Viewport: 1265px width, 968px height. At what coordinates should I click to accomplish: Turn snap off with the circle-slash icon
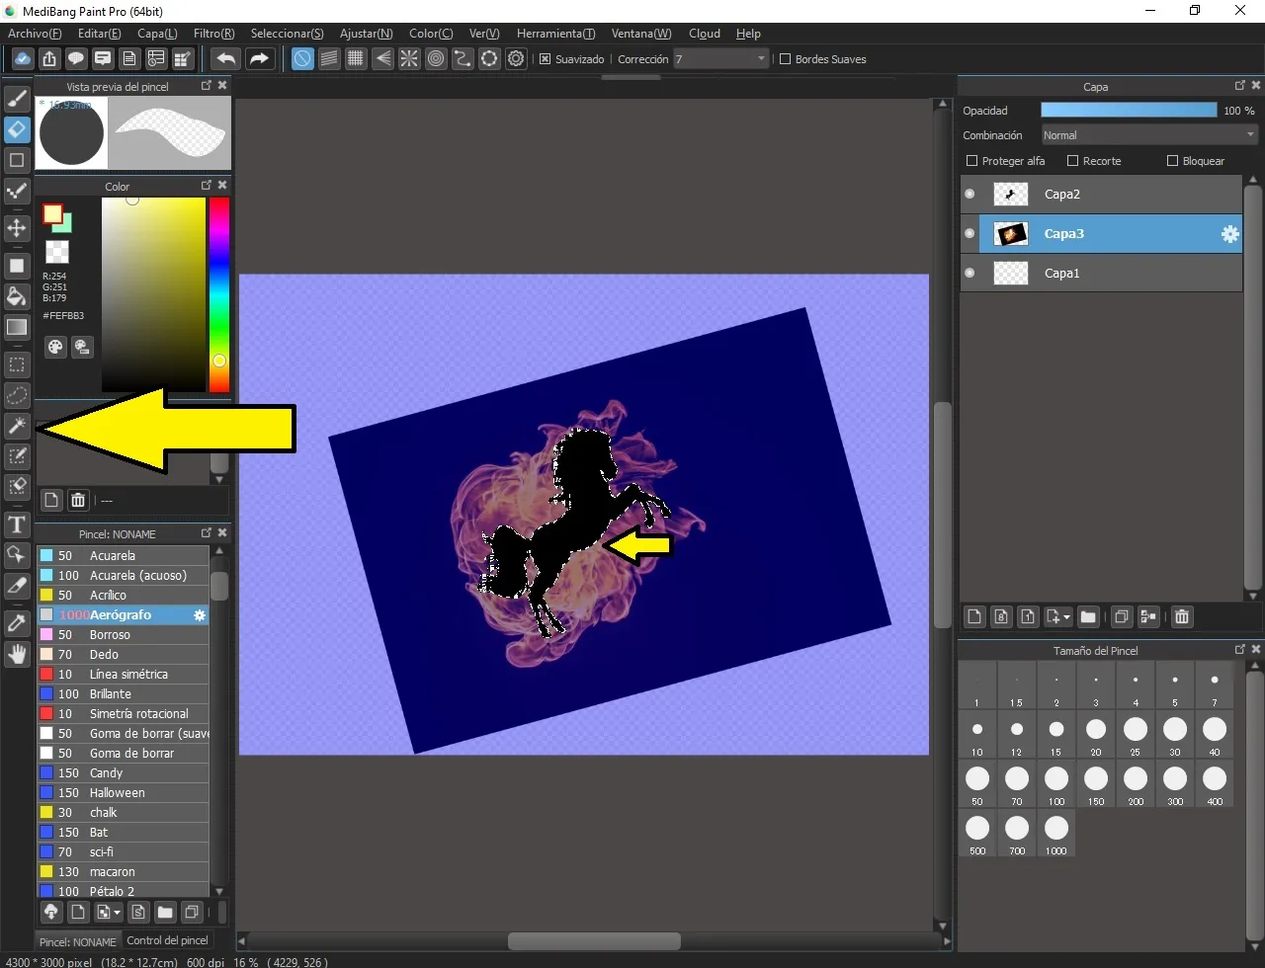[x=302, y=59]
